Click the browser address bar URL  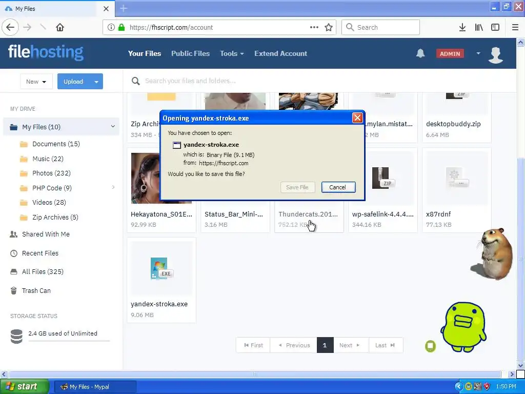[171, 27]
